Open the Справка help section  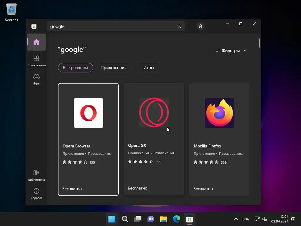click(x=36, y=194)
